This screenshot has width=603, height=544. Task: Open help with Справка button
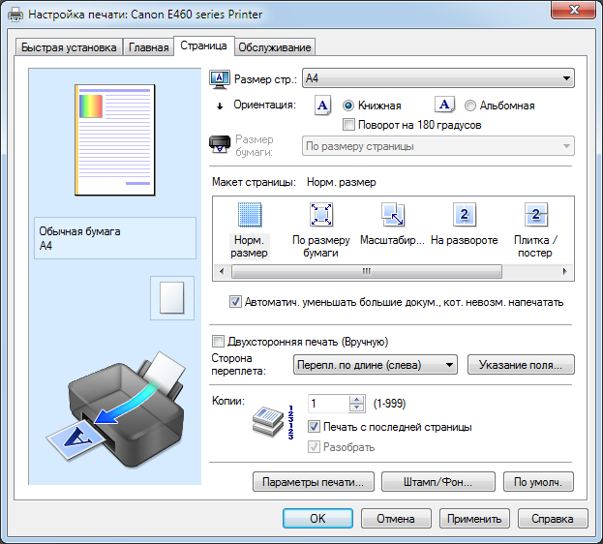(553, 519)
